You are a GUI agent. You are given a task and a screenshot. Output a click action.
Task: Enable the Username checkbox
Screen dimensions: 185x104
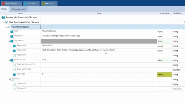[14, 84]
